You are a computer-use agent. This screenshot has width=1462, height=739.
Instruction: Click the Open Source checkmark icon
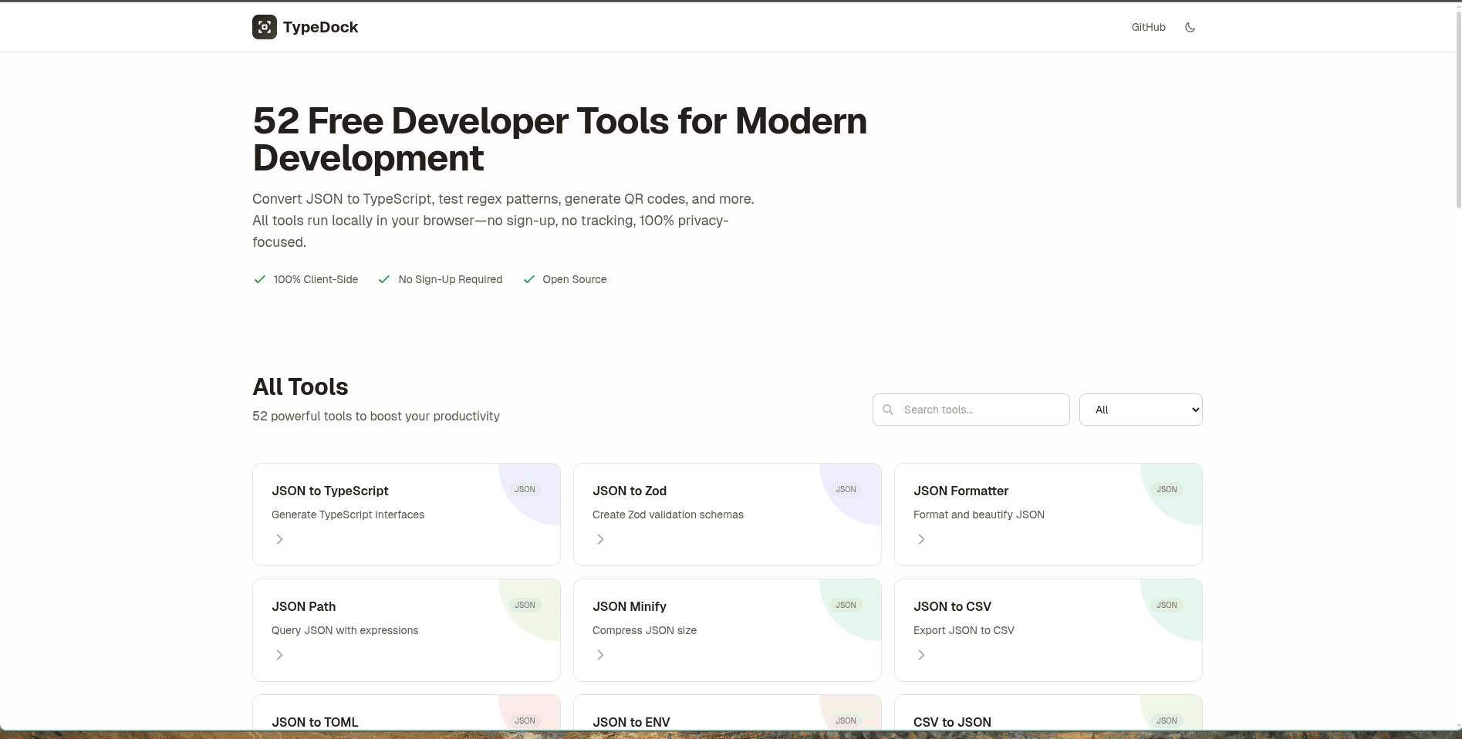tap(528, 279)
